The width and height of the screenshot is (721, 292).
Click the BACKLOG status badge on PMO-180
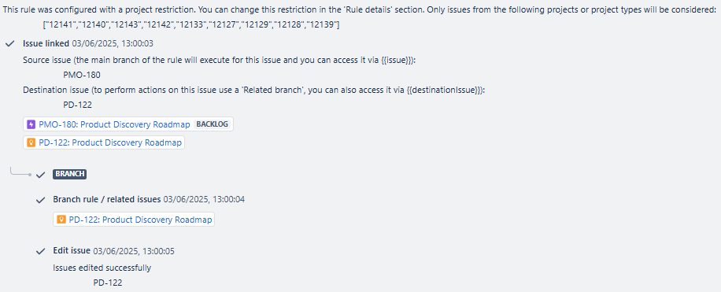click(213, 124)
